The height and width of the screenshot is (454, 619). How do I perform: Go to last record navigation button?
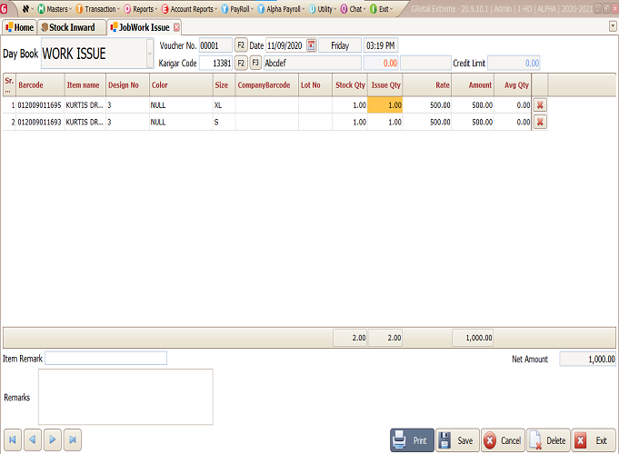(72, 439)
